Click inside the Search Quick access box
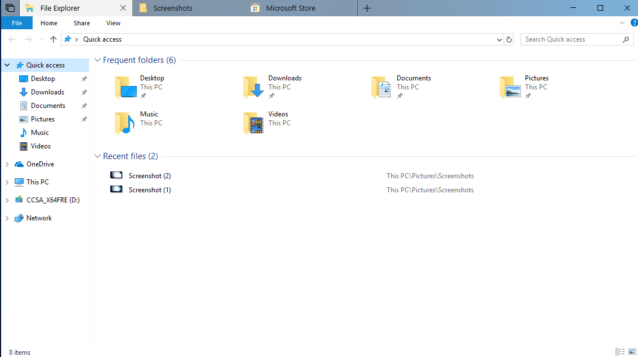Viewport: 638px width, 357px height. pyautogui.click(x=568, y=39)
